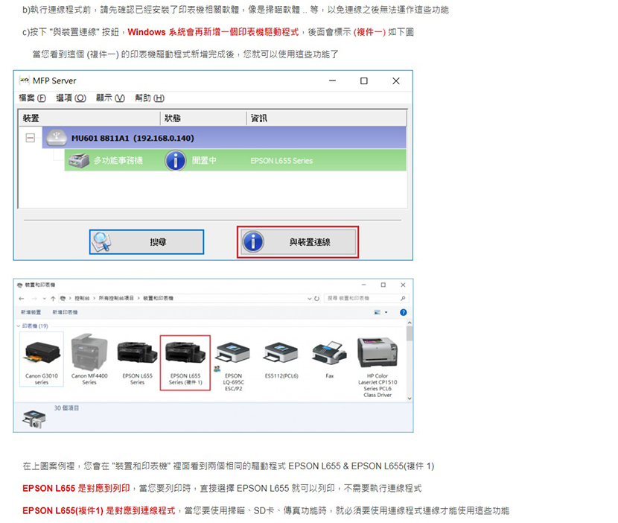Click the 新增印表機 toolbar command
The height and width of the screenshot is (523, 618).
tap(65, 312)
